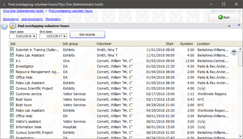Click the Get records button
This screenshot has height=139, width=243.
point(87,34)
